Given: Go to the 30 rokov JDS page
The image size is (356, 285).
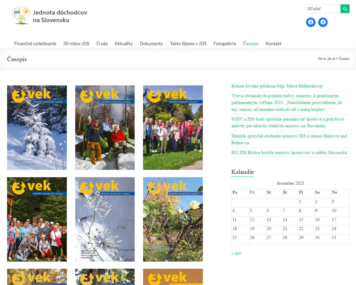Looking at the screenshot, I should point(76,43).
